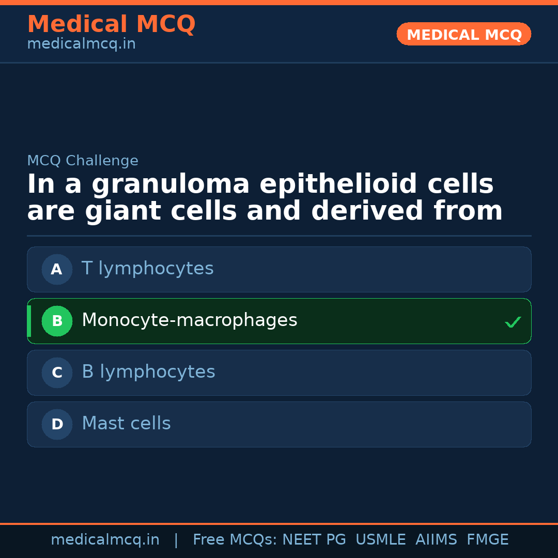
Task: Click "NEET PG" in the footer
Action: tap(314, 540)
